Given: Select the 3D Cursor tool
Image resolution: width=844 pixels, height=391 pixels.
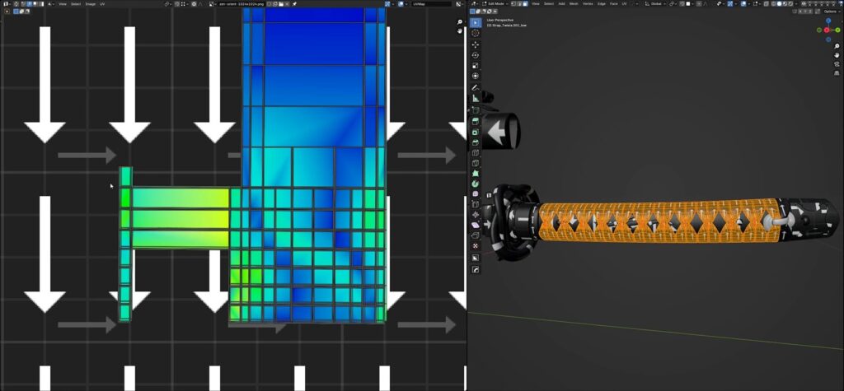Looking at the screenshot, I should click(x=476, y=33).
